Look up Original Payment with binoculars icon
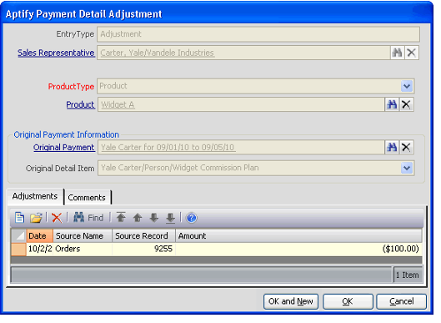 tap(392, 147)
